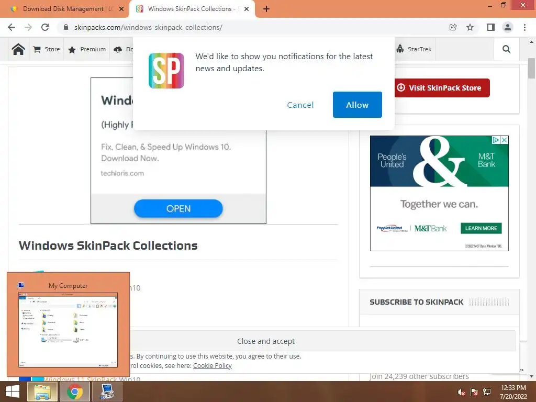Screen dimensions: 536x402
Task: Click the site search magnifier icon
Action: coord(506,49)
